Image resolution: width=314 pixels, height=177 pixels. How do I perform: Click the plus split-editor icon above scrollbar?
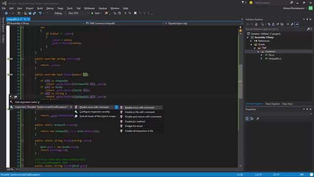[x=240, y=27]
